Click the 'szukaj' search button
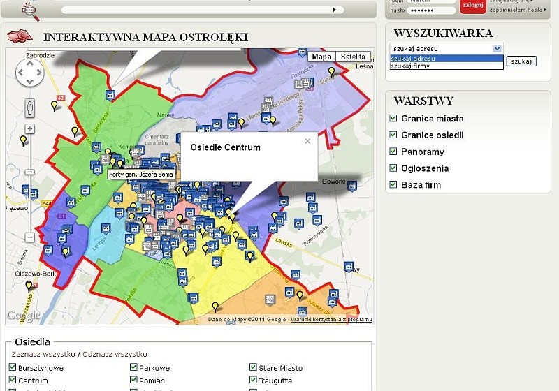The height and width of the screenshot is (391, 559). coord(521,61)
